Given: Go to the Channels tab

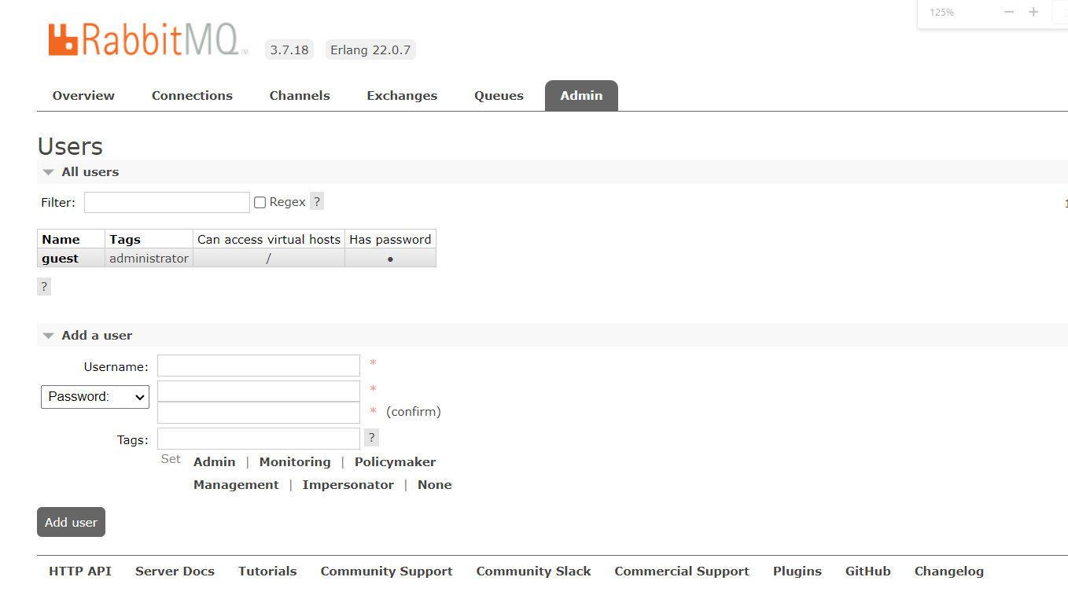Looking at the screenshot, I should [300, 95].
